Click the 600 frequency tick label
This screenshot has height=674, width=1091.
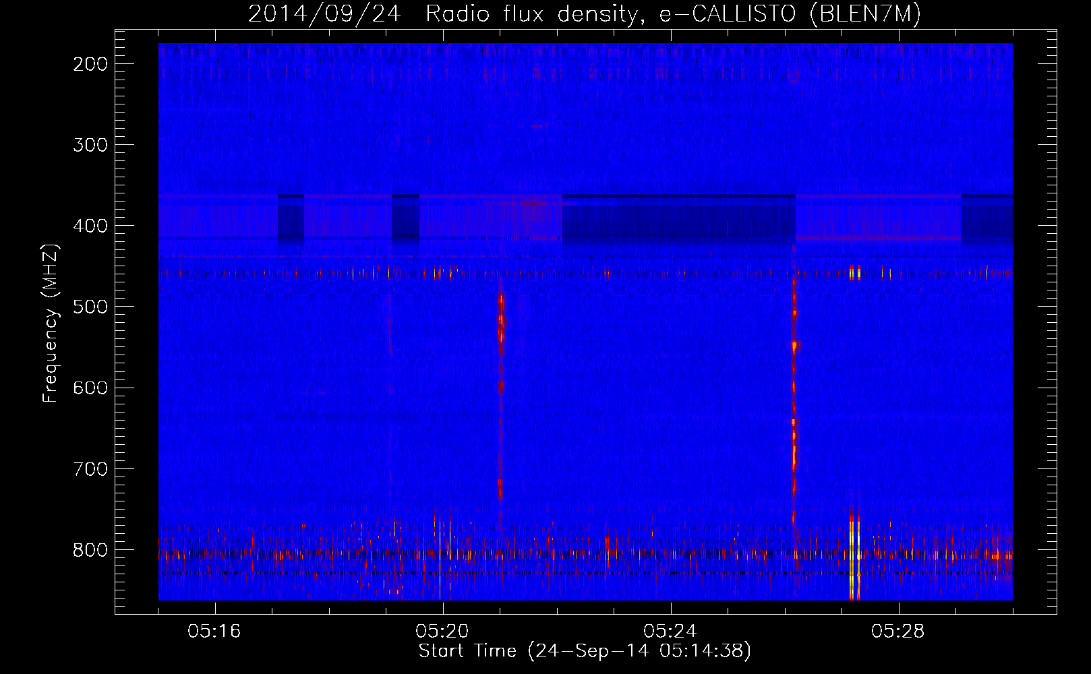click(x=90, y=388)
